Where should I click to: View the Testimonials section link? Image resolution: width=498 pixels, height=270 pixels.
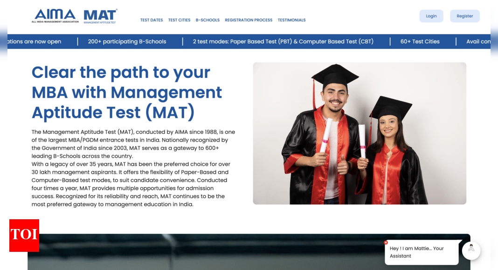coord(291,20)
